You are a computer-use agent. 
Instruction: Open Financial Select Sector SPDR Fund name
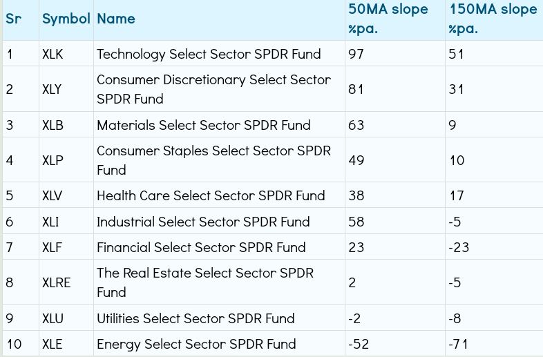click(x=201, y=247)
